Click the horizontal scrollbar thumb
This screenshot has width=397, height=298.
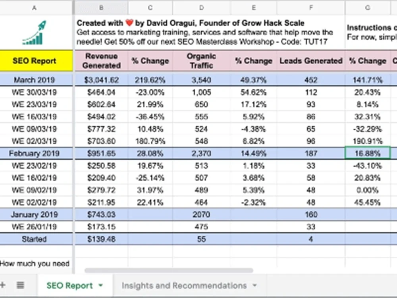[169, 270]
